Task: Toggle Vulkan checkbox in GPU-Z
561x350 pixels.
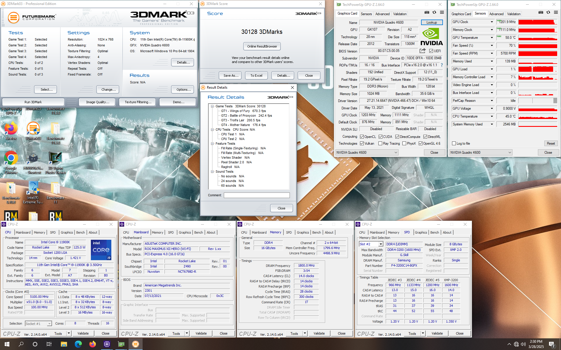Action: pos(362,143)
